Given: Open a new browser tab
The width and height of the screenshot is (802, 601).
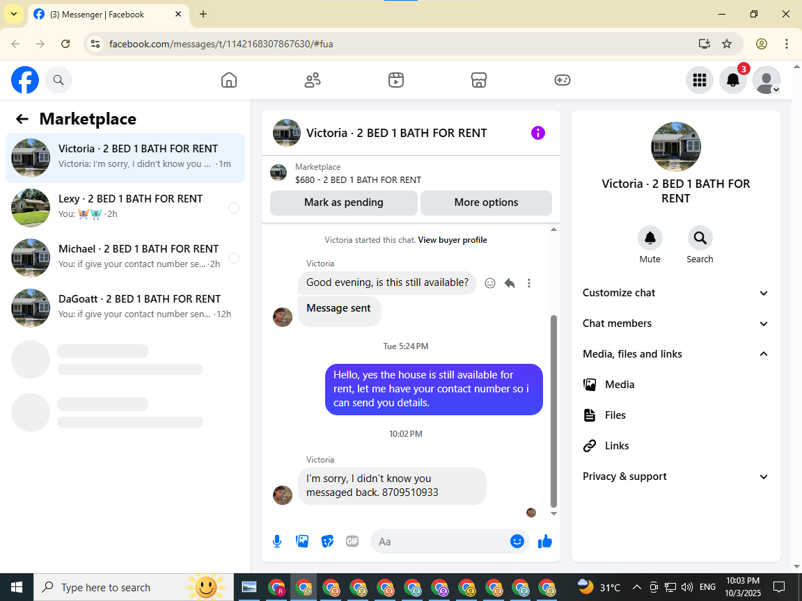Looking at the screenshot, I should pyautogui.click(x=203, y=15).
